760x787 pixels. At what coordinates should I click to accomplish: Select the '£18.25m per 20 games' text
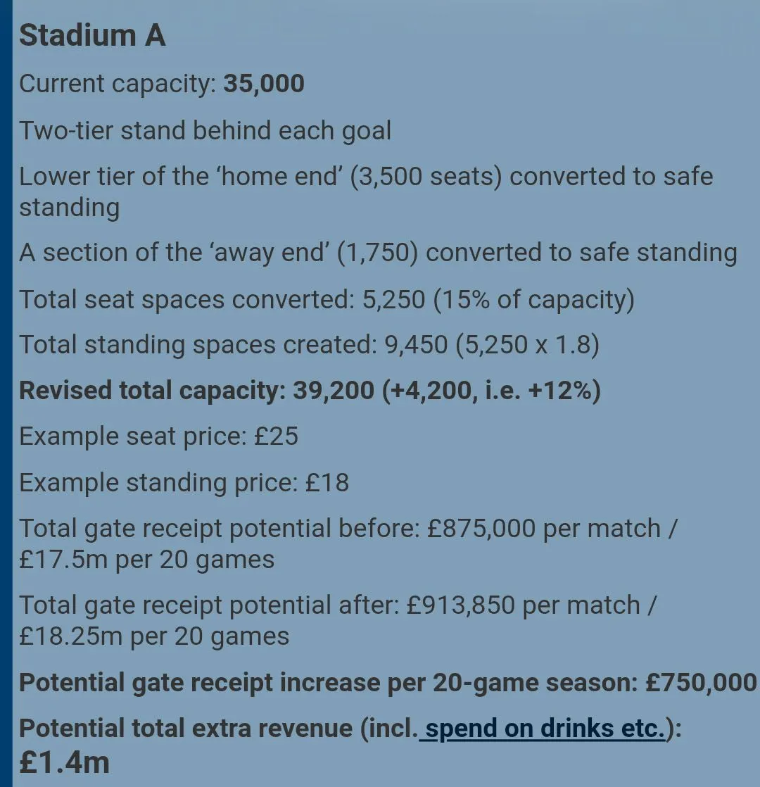tap(154, 636)
